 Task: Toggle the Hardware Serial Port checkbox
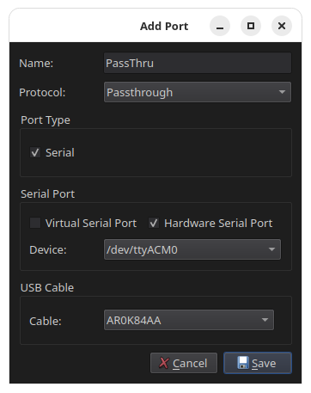pos(154,223)
